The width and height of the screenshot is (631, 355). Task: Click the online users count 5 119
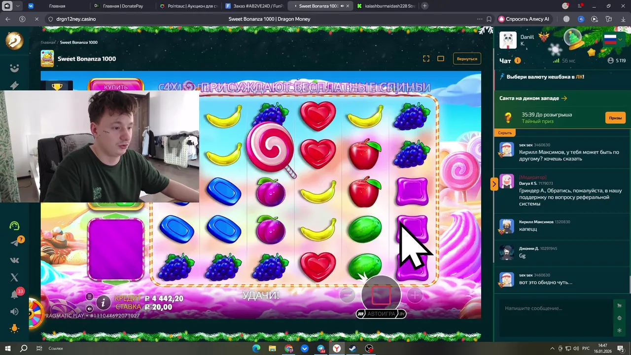(617, 61)
